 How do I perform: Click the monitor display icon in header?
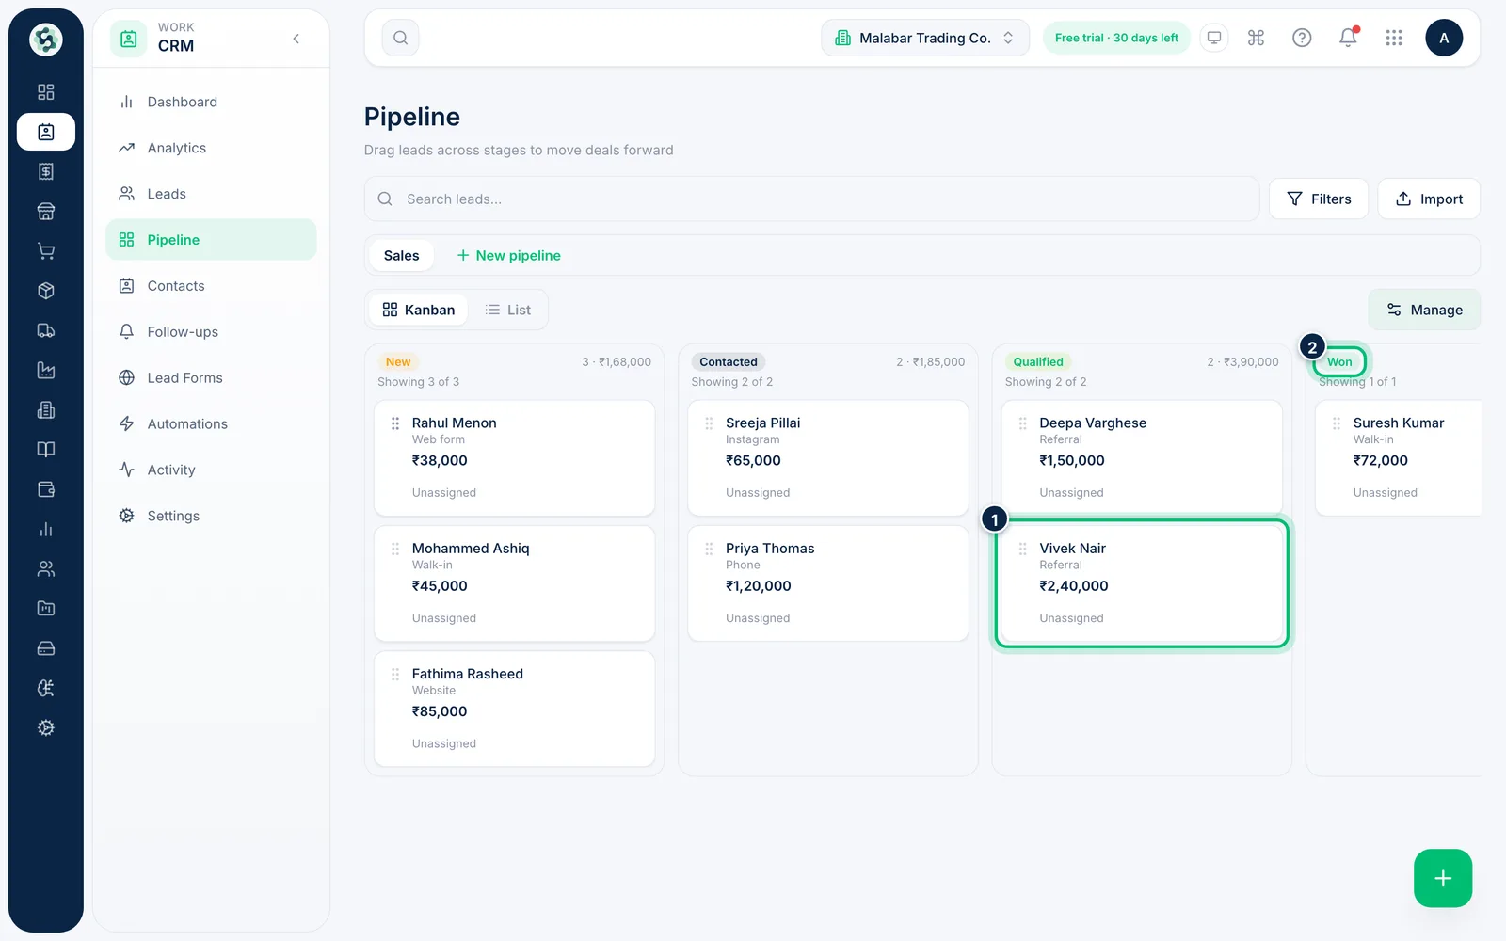[1214, 38]
